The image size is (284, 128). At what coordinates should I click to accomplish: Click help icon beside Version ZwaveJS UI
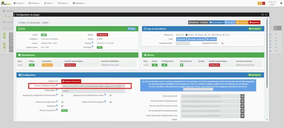[57, 109]
